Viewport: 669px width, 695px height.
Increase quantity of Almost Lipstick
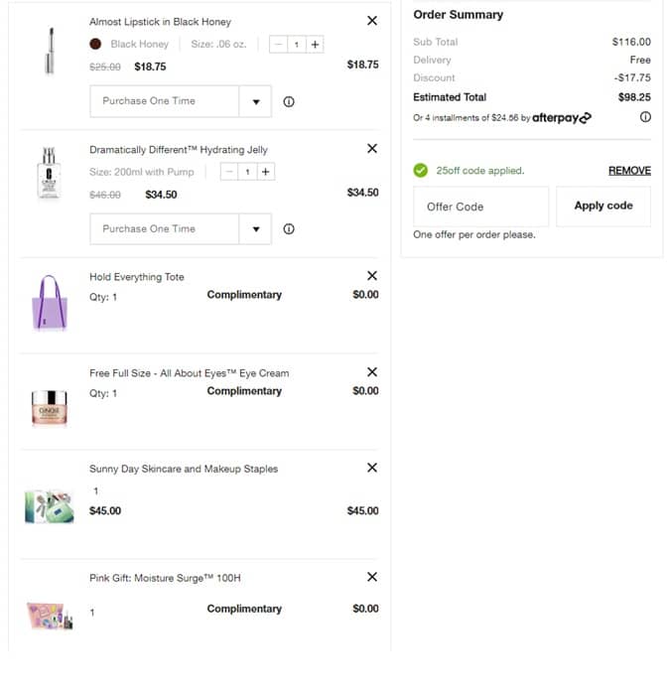(315, 45)
